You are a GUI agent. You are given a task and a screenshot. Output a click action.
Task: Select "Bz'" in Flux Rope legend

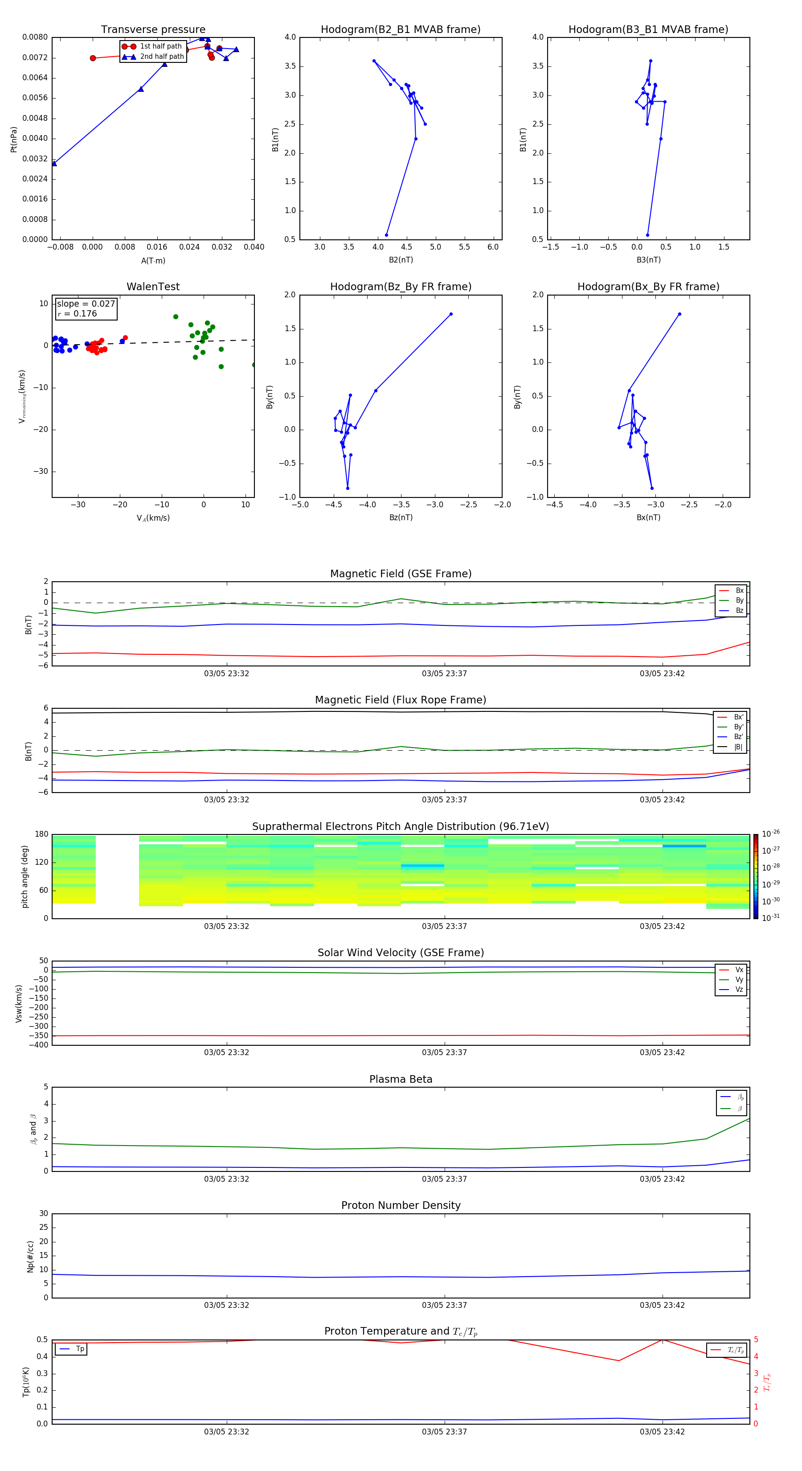731,737
